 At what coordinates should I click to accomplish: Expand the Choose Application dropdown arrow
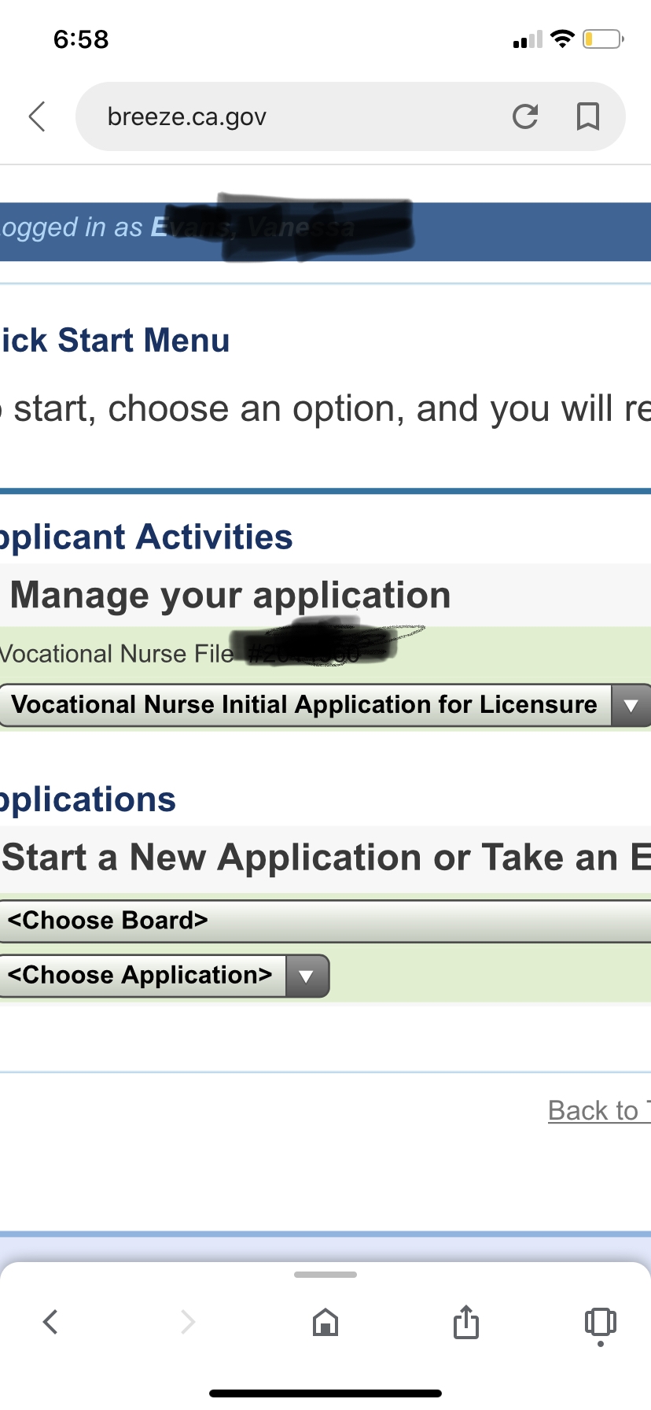(307, 976)
